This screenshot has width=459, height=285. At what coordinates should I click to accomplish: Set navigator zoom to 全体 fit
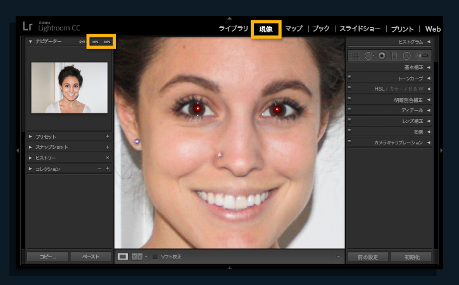point(82,42)
